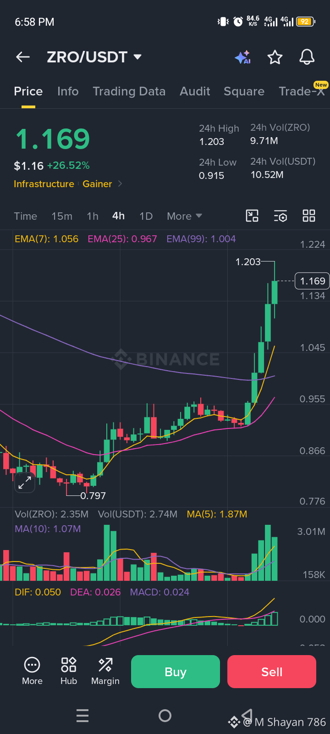The height and width of the screenshot is (734, 330).
Task: Expand chart to fullscreen
Action: coord(25,482)
